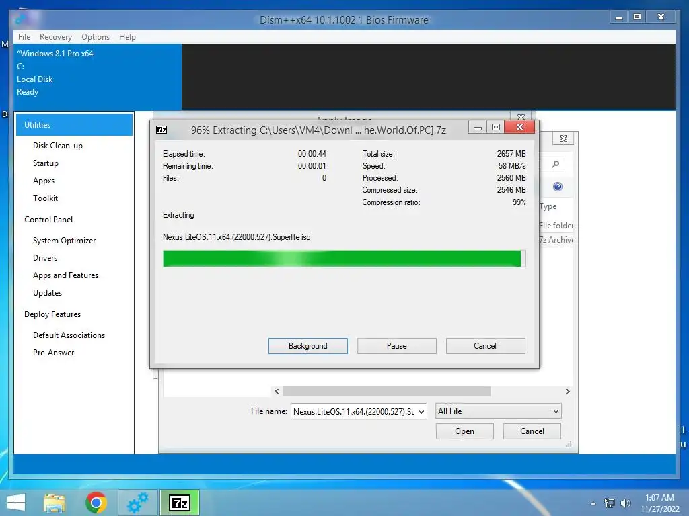Open the Help menu
689x516 pixels.
127,37
